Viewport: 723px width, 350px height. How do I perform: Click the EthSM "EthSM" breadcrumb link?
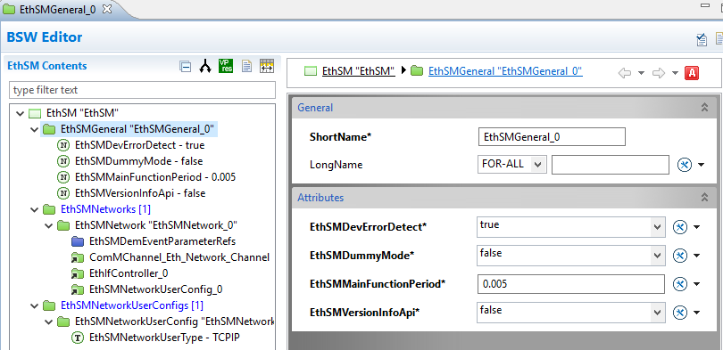click(359, 71)
